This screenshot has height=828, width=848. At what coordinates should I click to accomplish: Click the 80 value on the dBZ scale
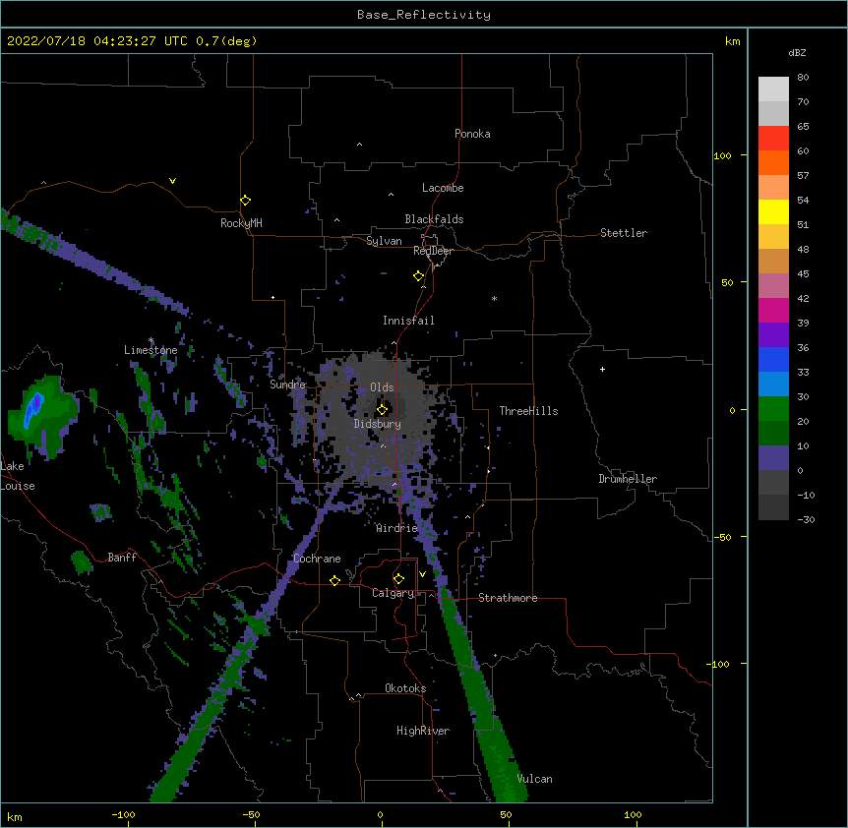pyautogui.click(x=803, y=78)
